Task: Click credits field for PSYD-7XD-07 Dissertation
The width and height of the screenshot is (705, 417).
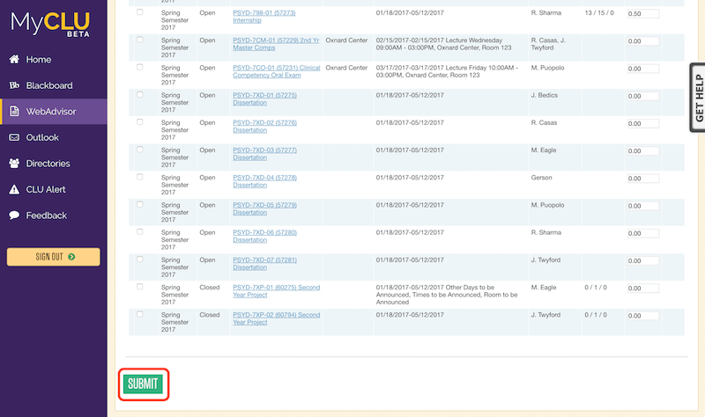Action: pos(642,261)
